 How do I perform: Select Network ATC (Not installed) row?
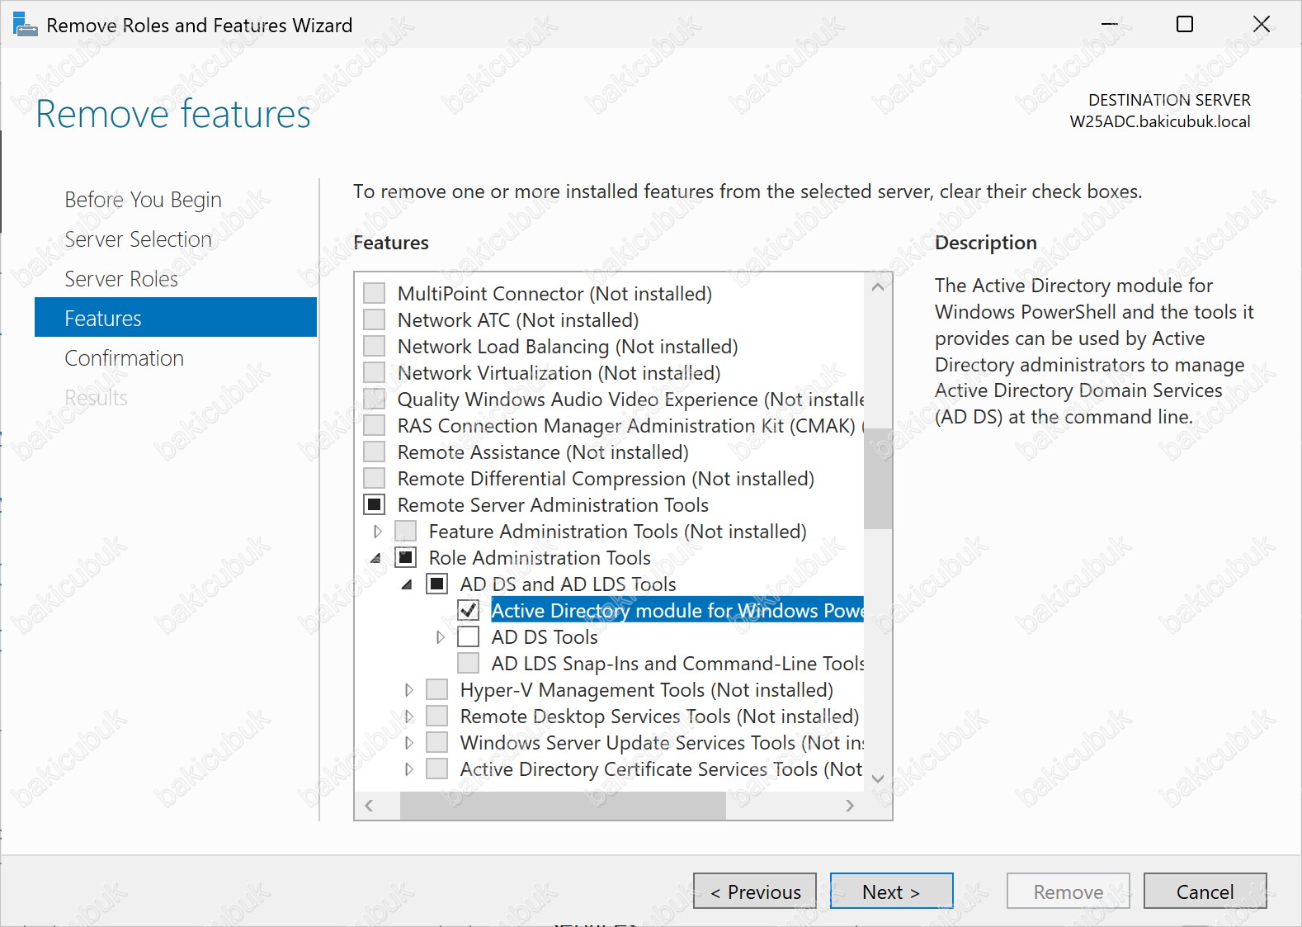(518, 320)
